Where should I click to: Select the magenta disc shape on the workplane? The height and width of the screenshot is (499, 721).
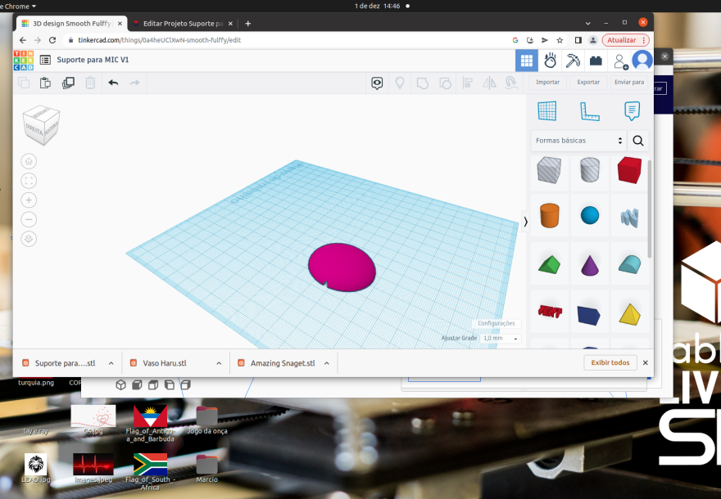point(342,267)
